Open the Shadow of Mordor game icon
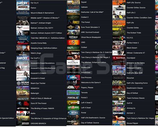The image size is (158, 127). (x=23, y=18)
